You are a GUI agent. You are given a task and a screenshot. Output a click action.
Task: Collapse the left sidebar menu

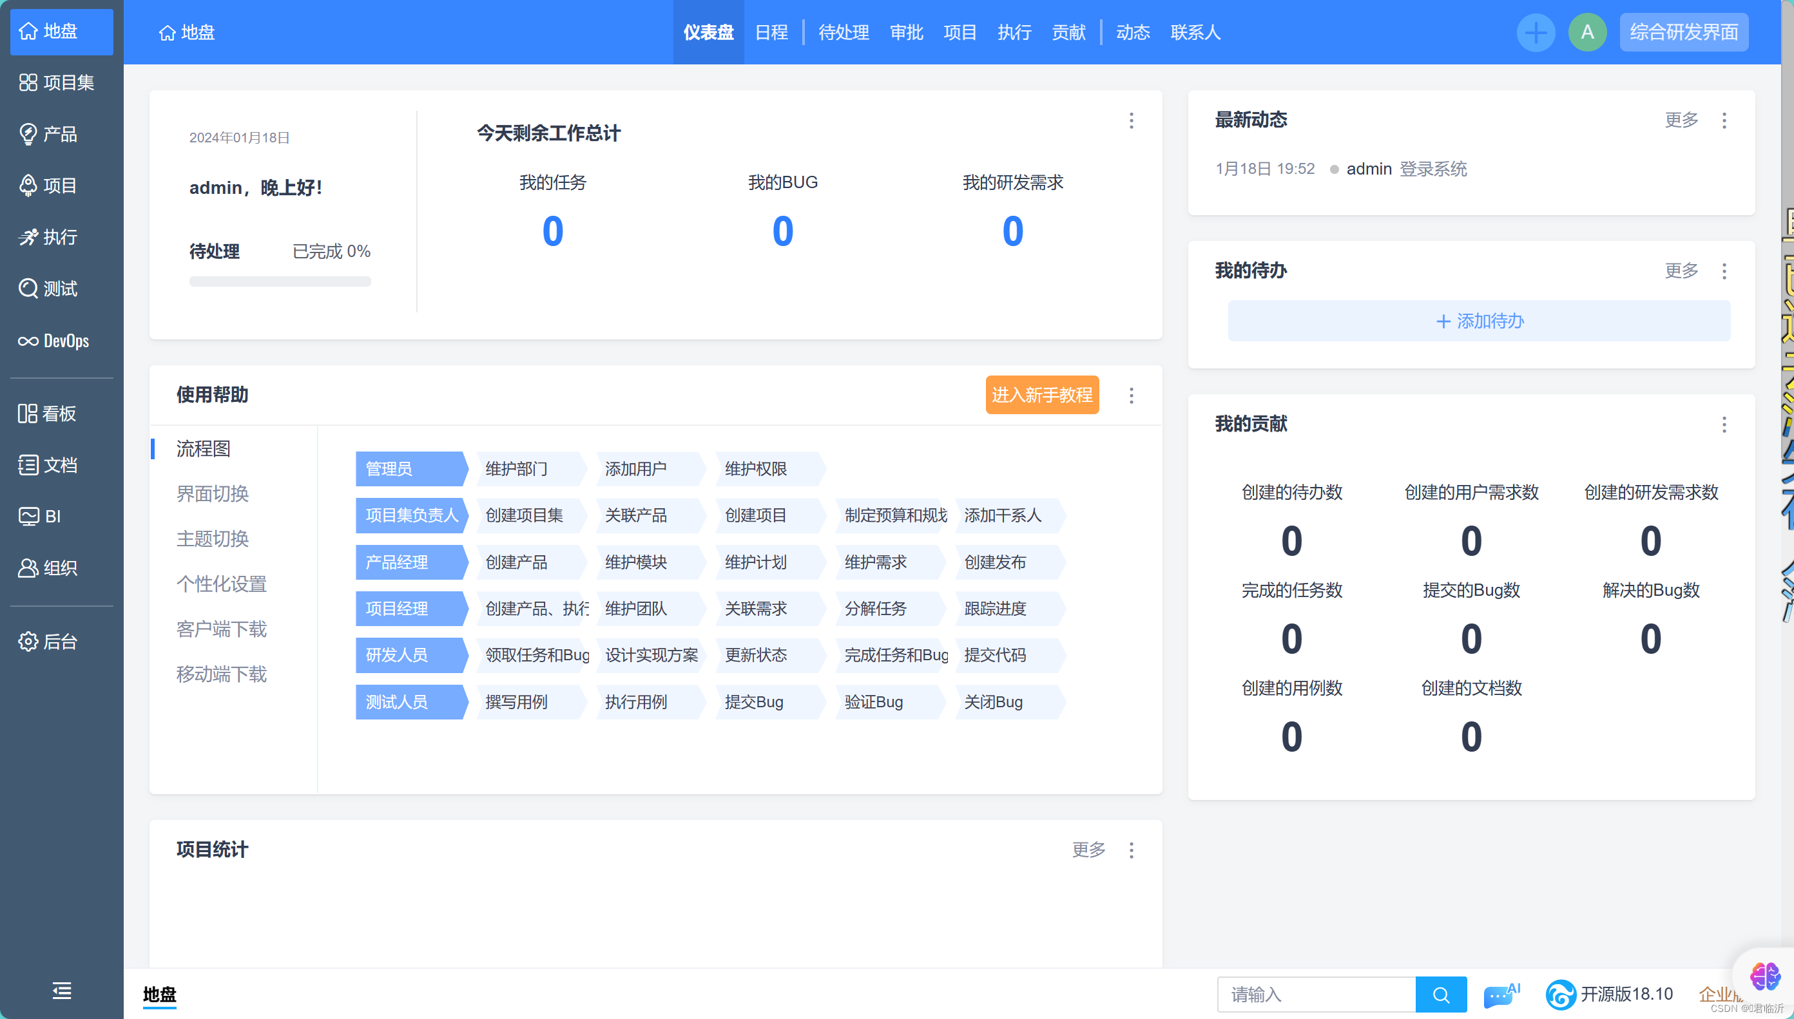coord(62,990)
